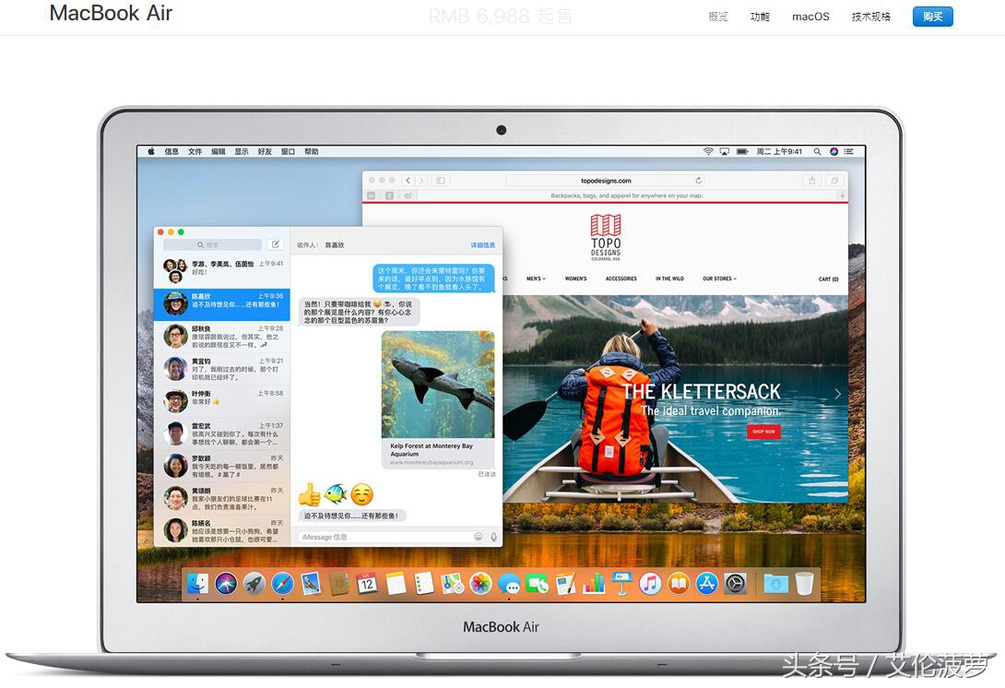This screenshot has height=688, width=1005.
Task: Activate Siri from the menu bar
Action: coord(834,152)
